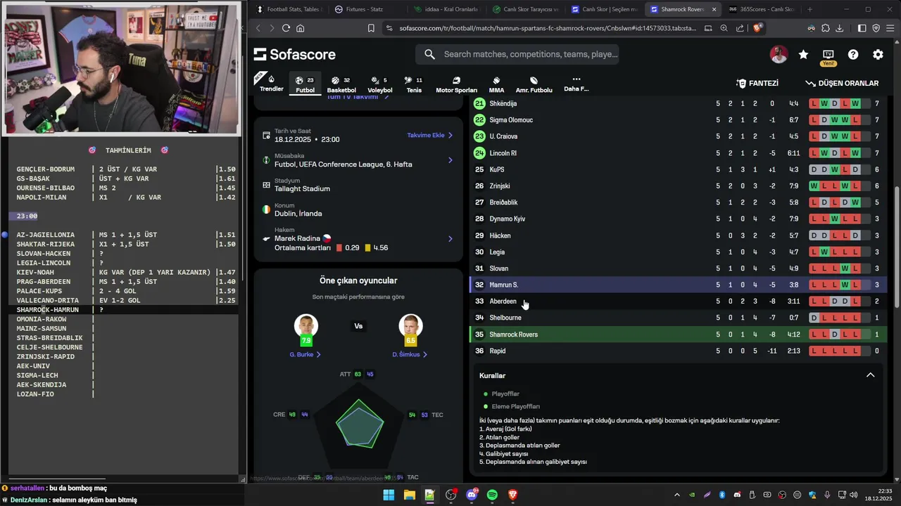Open a new browser tab
The image size is (901, 506).
point(809,9)
